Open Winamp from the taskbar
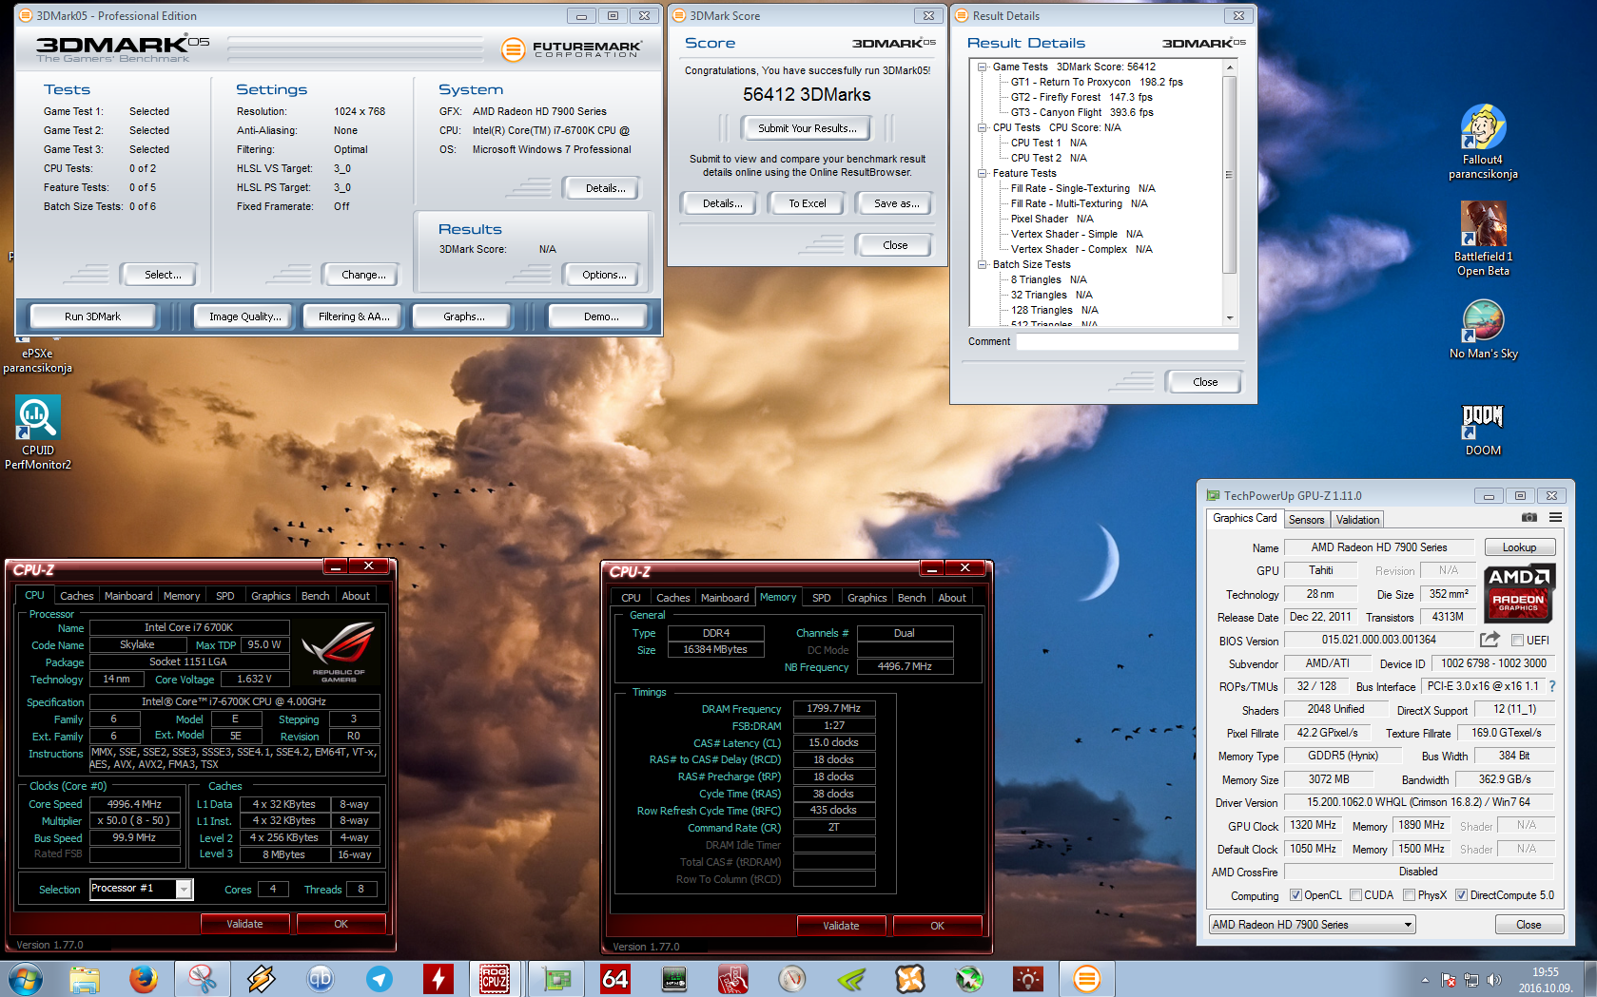Viewport: 1597px width, 997px height. tap(262, 978)
